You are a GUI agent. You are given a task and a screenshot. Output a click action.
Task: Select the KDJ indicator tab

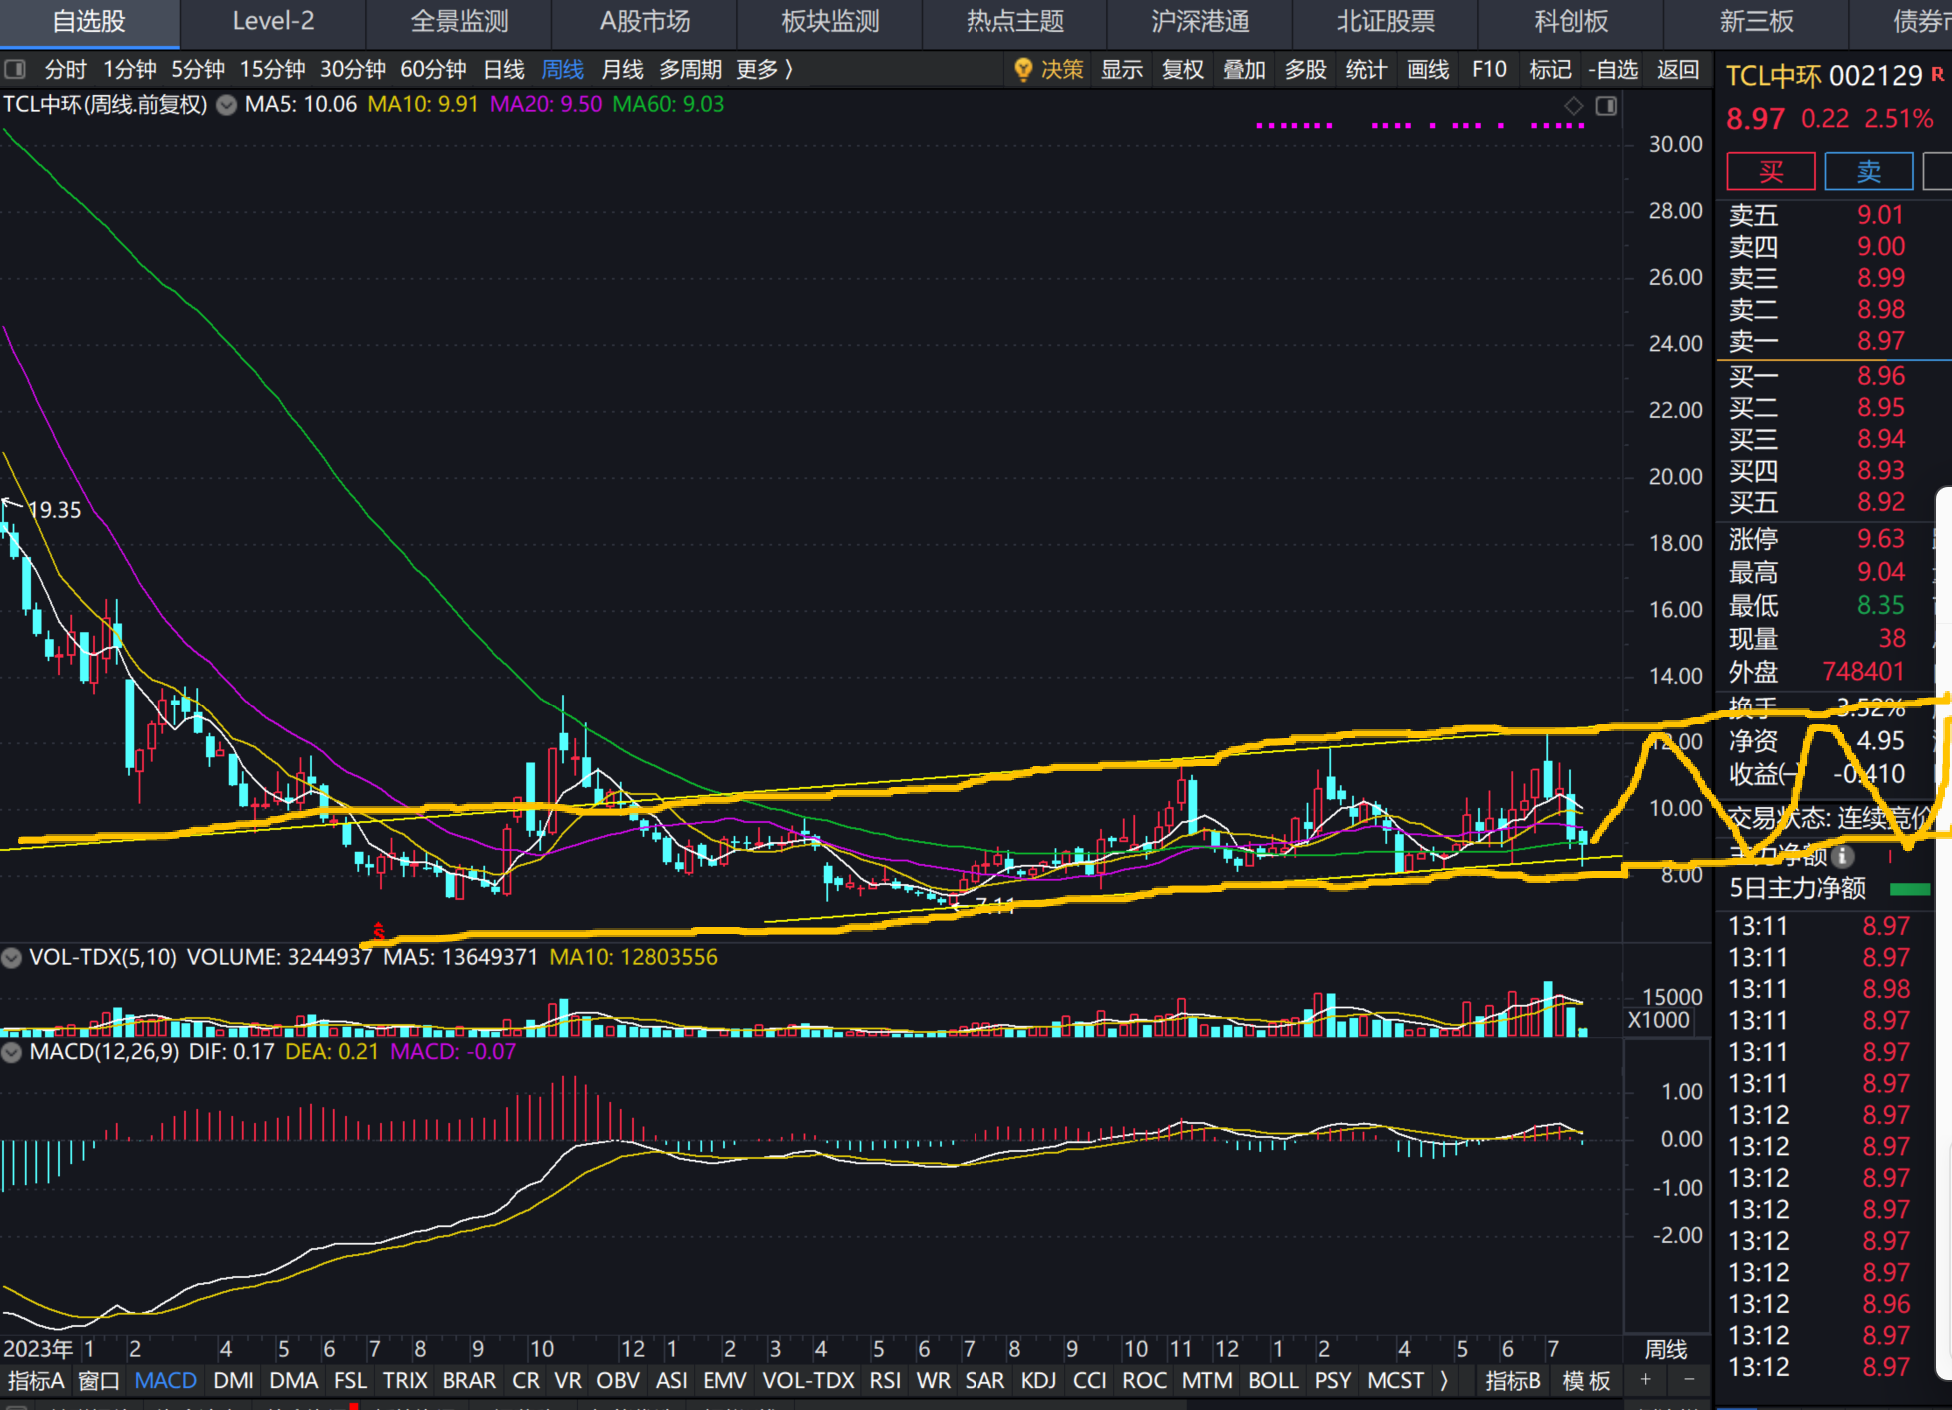(x=1038, y=1380)
